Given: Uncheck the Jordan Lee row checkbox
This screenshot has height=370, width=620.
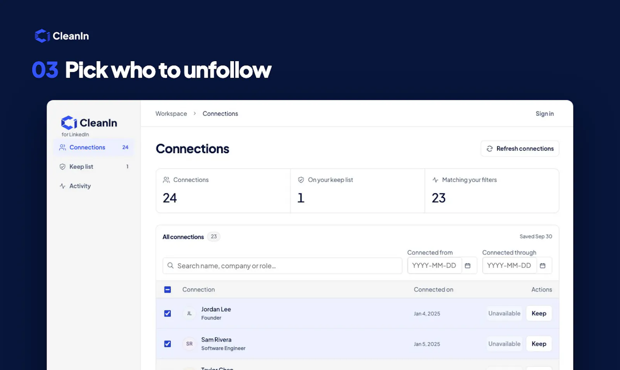Looking at the screenshot, I should tap(167, 314).
